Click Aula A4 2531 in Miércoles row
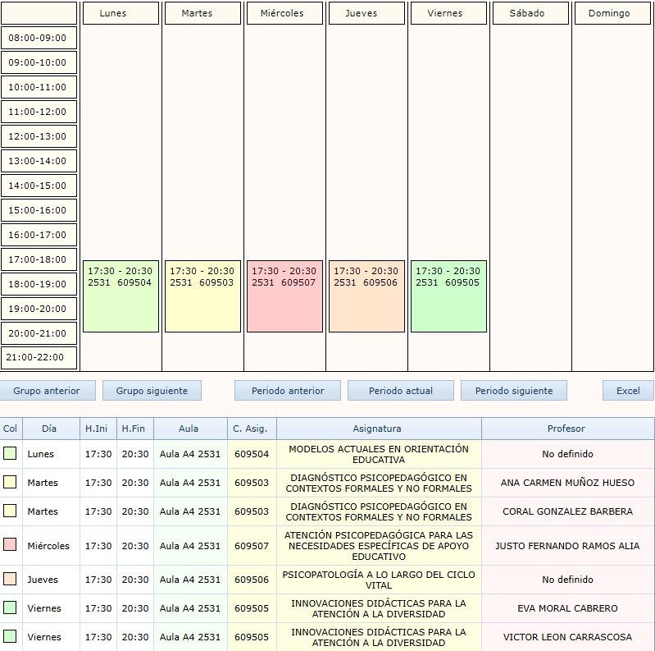Viewport: 655px width, 651px height. coord(190,546)
